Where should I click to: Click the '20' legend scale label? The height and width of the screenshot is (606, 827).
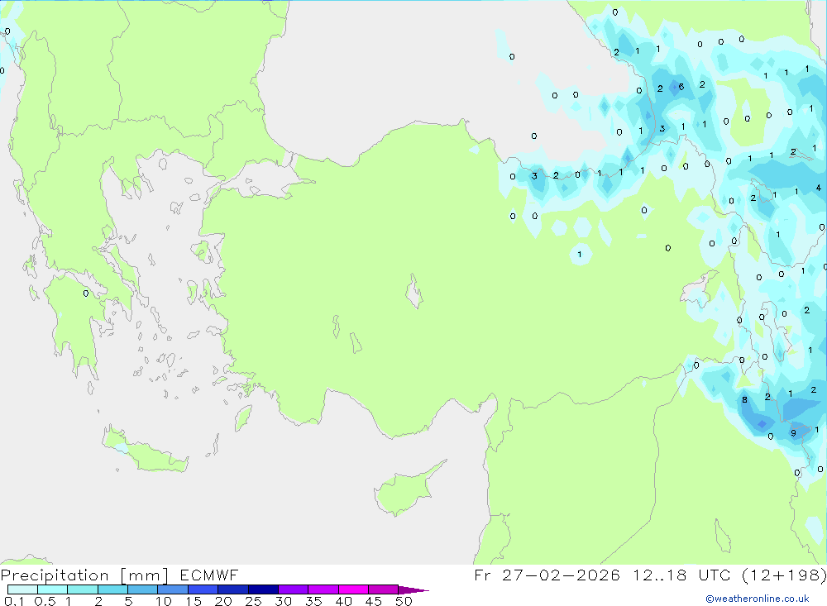(x=223, y=601)
